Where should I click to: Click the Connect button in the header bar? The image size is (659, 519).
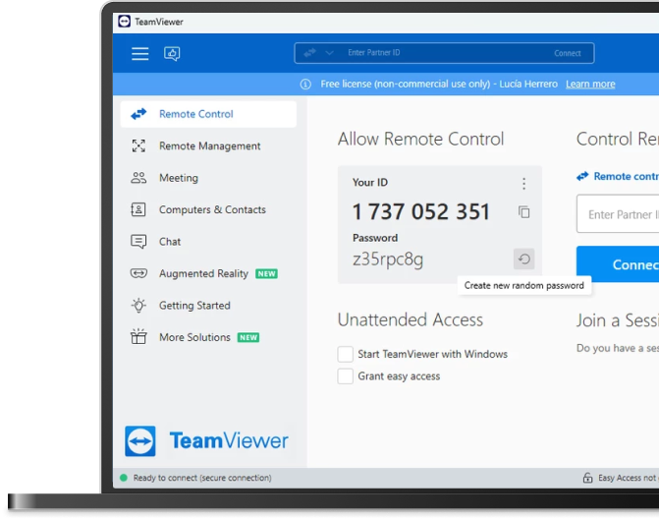click(568, 53)
